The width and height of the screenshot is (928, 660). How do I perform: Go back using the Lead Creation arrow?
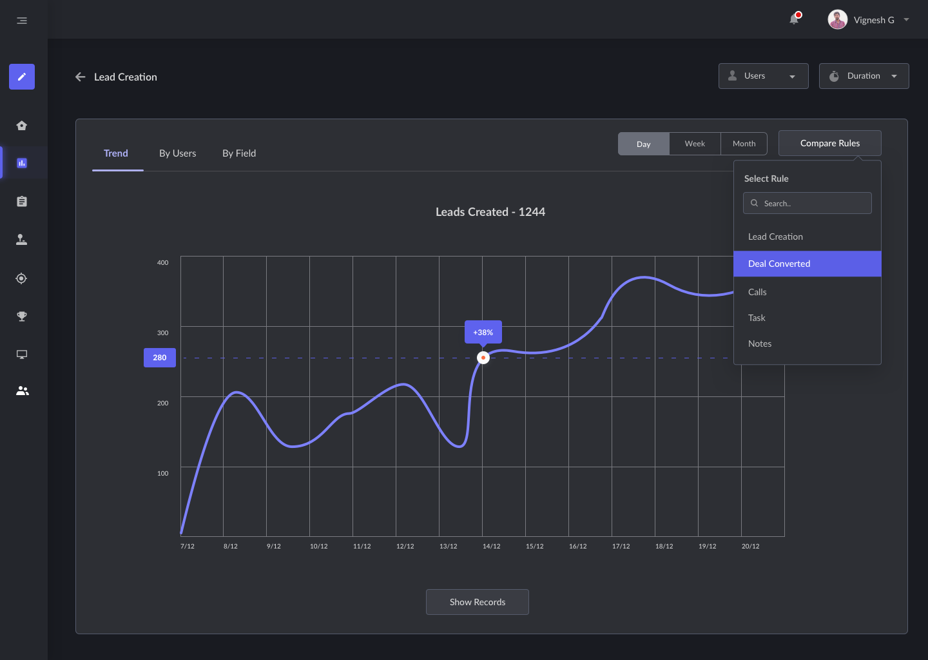81,77
